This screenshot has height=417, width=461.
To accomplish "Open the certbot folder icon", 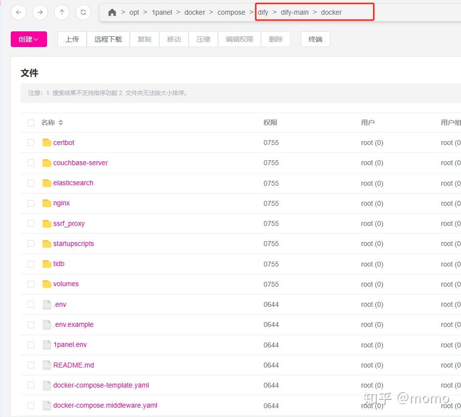I will click(x=47, y=142).
